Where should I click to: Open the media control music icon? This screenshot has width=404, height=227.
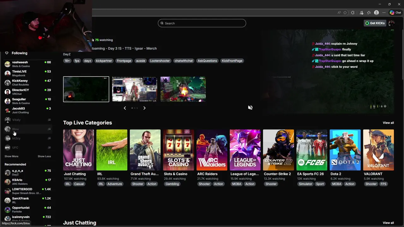361,13
